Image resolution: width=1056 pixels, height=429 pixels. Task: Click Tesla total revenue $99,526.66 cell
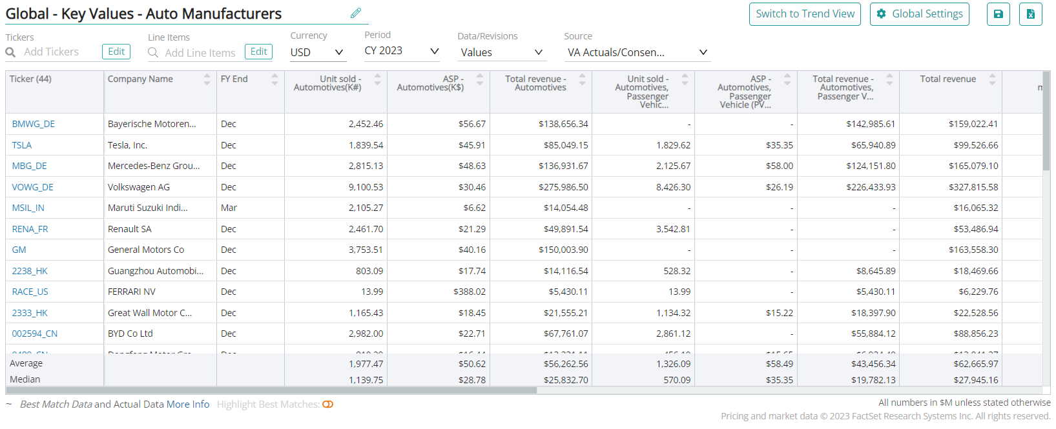pyautogui.click(x=951, y=145)
